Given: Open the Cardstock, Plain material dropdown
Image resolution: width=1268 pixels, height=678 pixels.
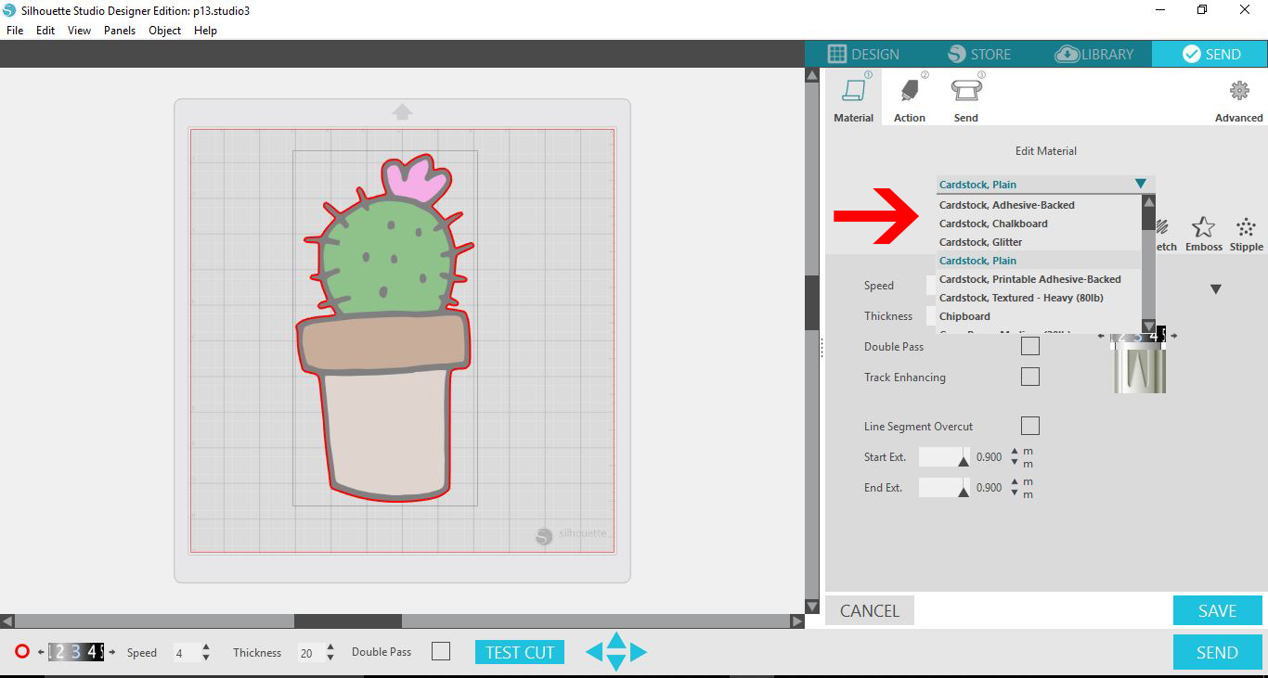Looking at the screenshot, I should point(1045,185).
